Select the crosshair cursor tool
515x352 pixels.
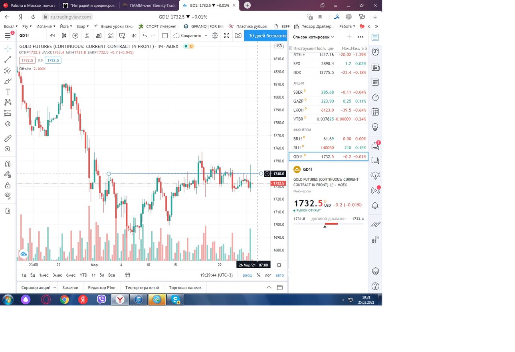tap(8, 49)
